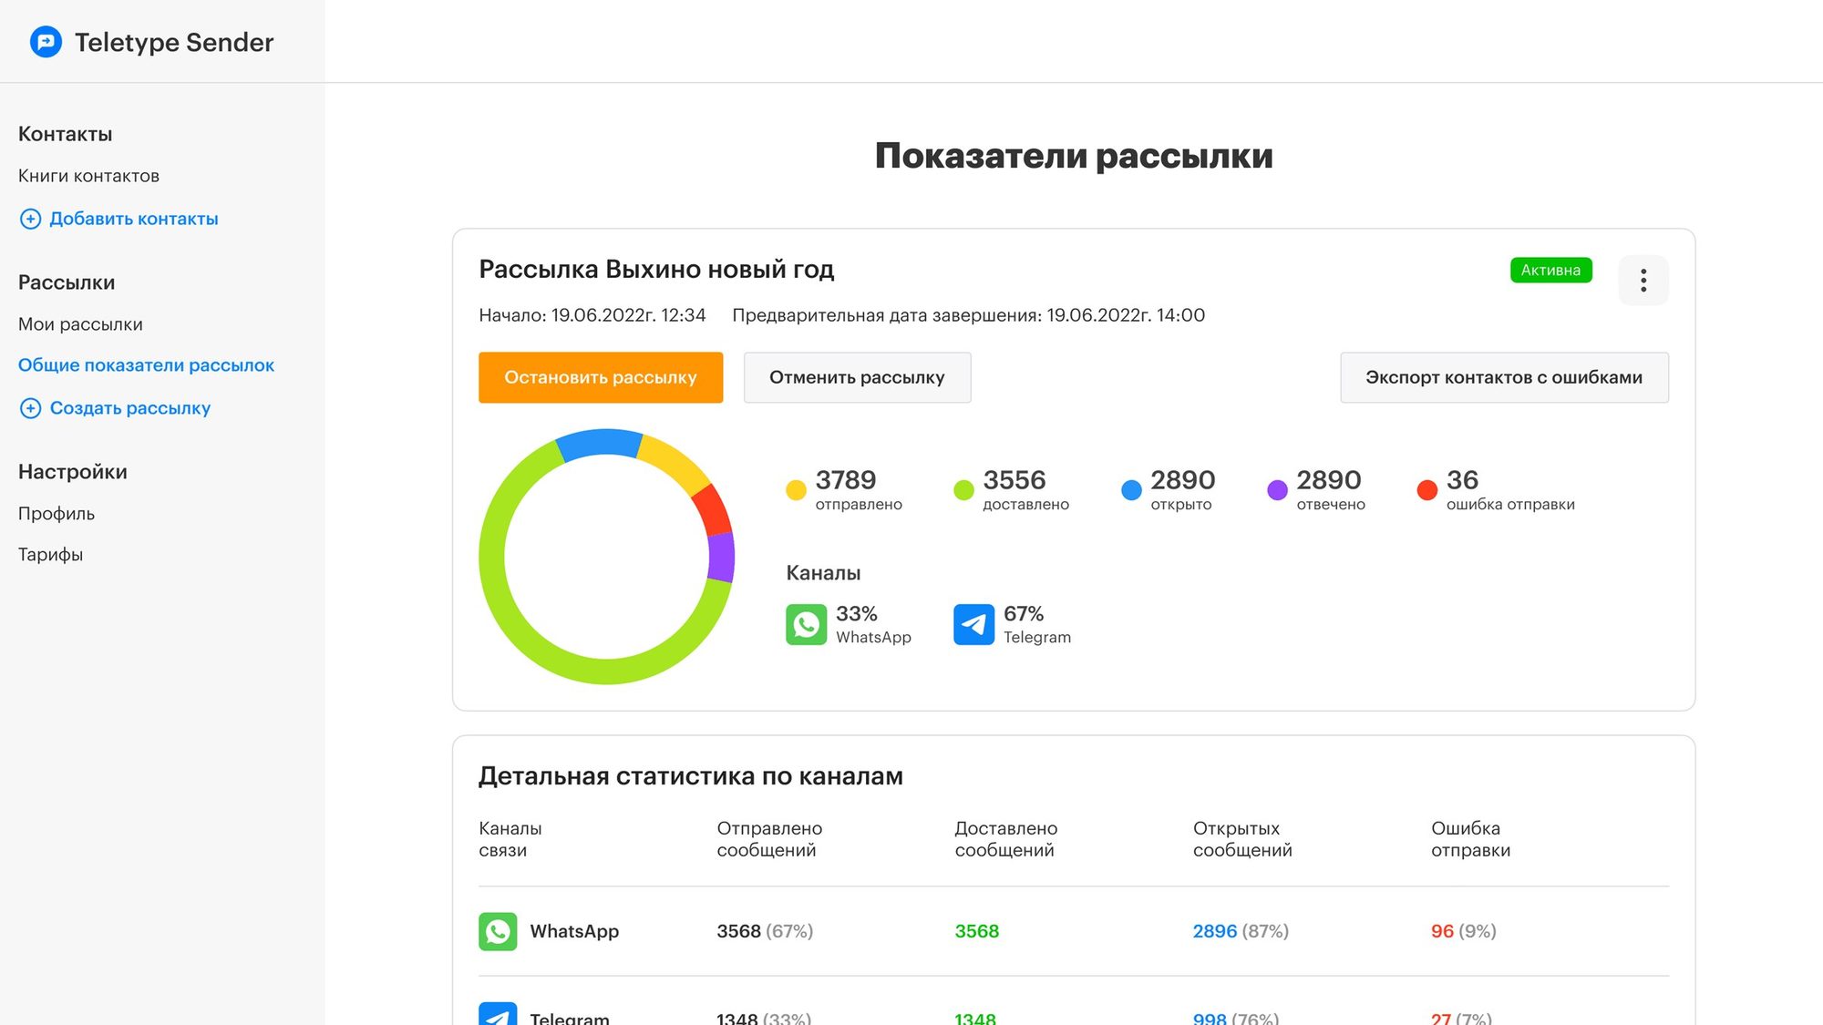Click Экспорт контактов с ошибками button

click(1504, 377)
